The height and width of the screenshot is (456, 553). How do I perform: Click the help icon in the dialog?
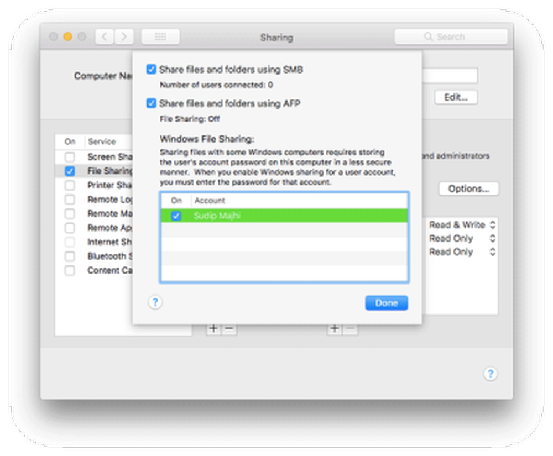(x=155, y=302)
